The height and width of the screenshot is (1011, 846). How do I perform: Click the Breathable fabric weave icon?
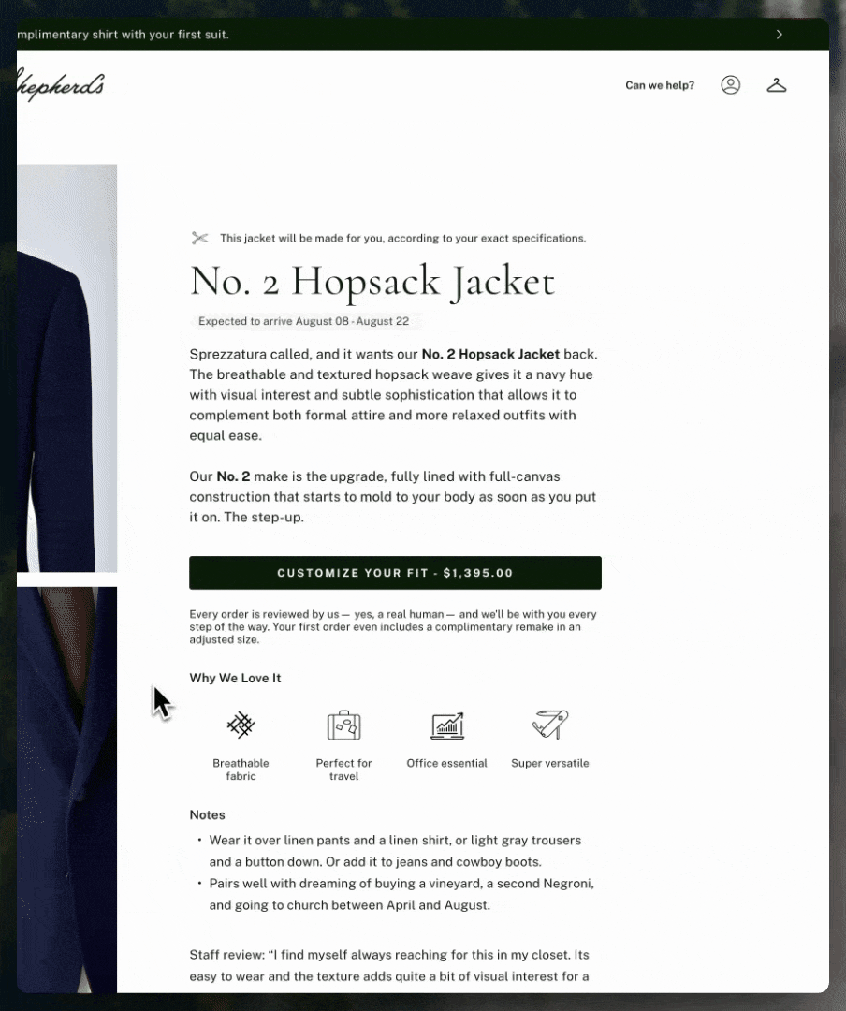pyautogui.click(x=241, y=725)
